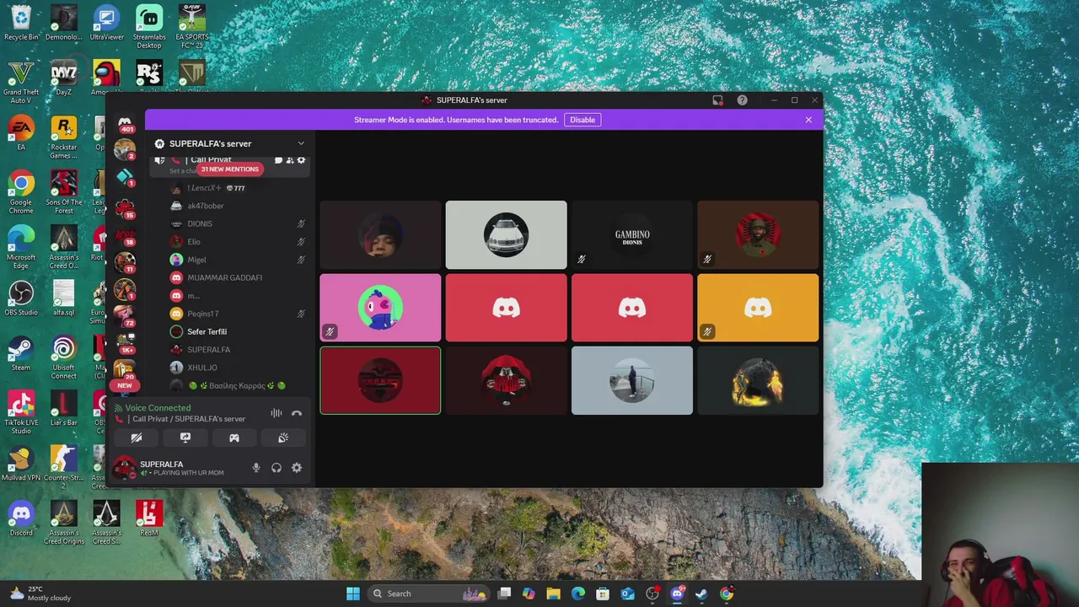This screenshot has height=607, width=1079.
Task: Focus the green-outlined speaking video tile
Action: coord(380,381)
